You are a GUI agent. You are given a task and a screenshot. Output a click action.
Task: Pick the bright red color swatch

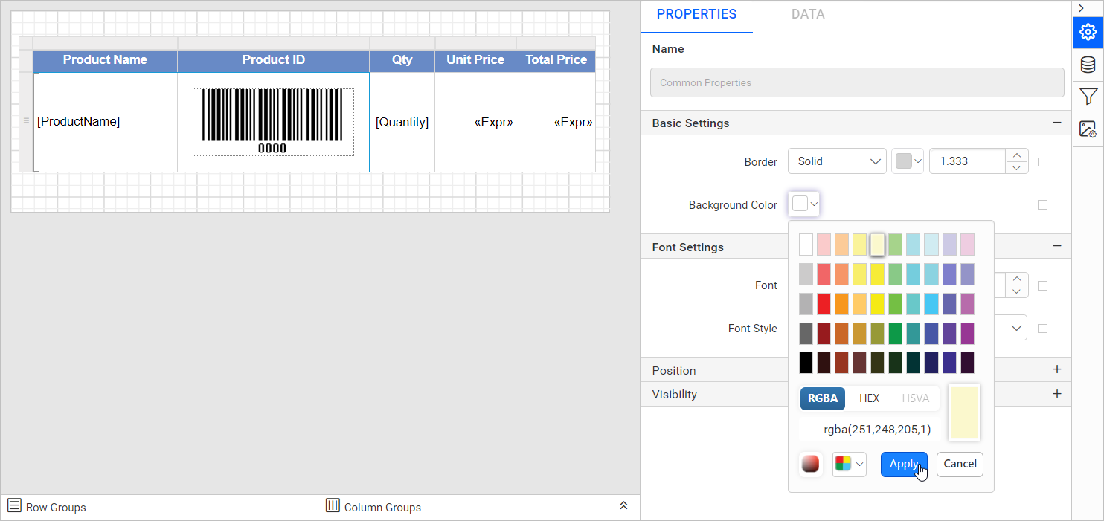(824, 304)
